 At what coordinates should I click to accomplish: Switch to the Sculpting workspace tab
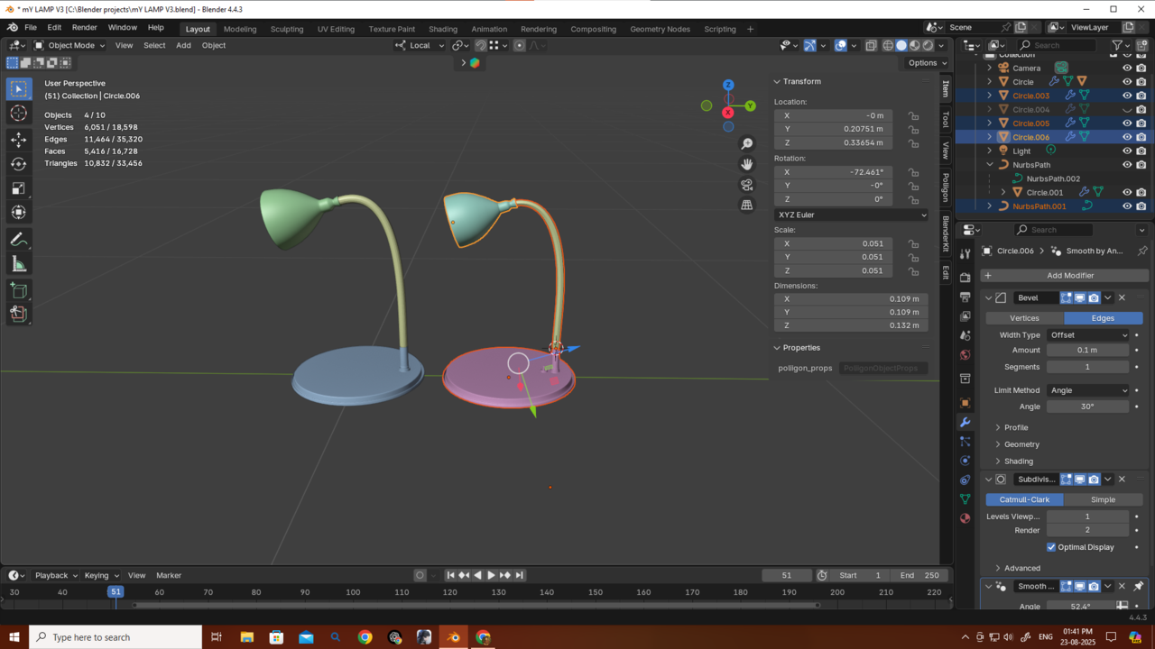[x=287, y=29]
